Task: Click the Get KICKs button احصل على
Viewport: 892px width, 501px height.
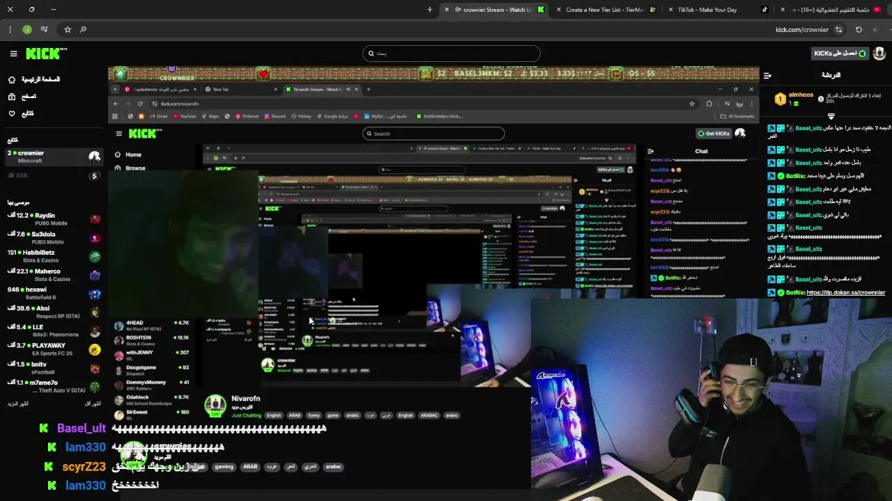Action: 840,54
